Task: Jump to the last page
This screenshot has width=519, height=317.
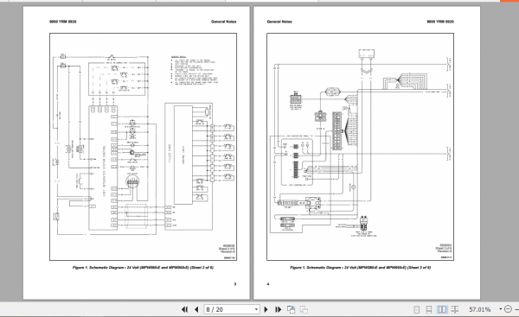Action: click(x=278, y=309)
